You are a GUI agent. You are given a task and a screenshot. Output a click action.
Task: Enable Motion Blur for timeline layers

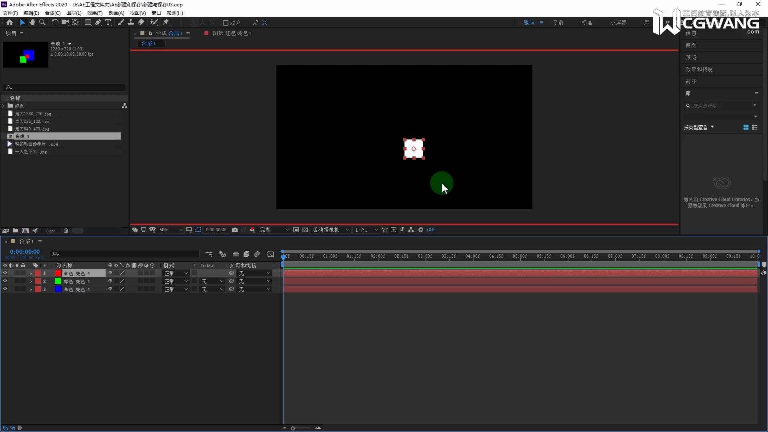coord(257,254)
